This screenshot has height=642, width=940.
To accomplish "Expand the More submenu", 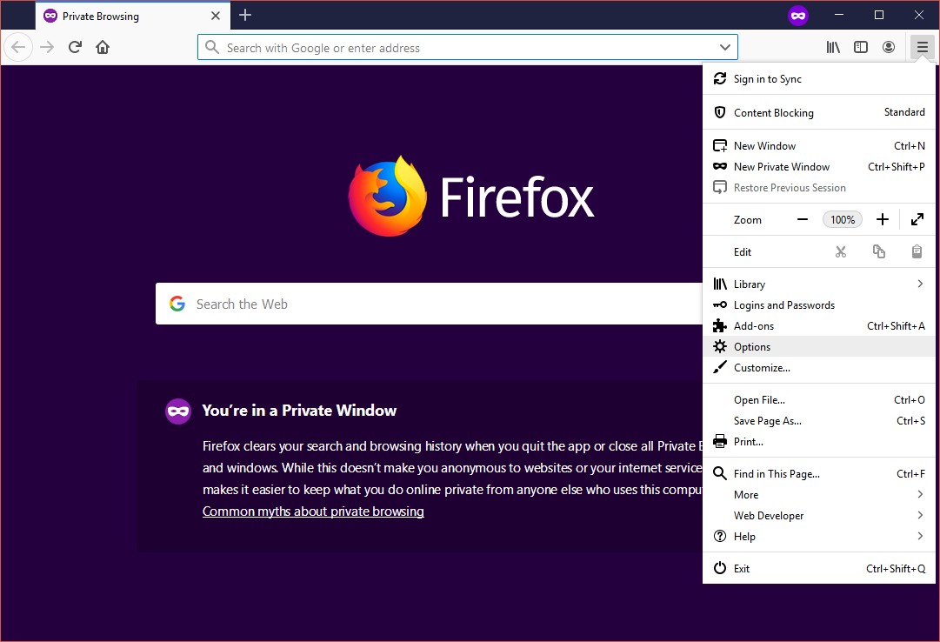I will tap(819, 495).
